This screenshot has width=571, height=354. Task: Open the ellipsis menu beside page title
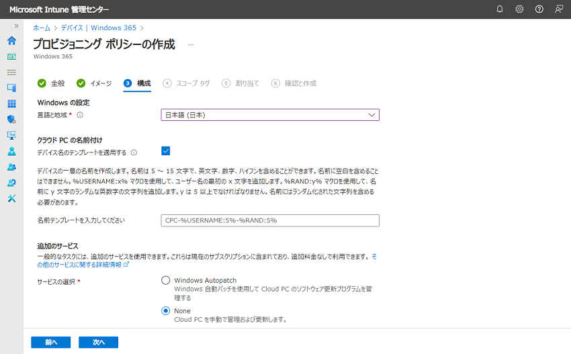(191, 45)
